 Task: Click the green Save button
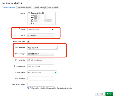(109, 94)
